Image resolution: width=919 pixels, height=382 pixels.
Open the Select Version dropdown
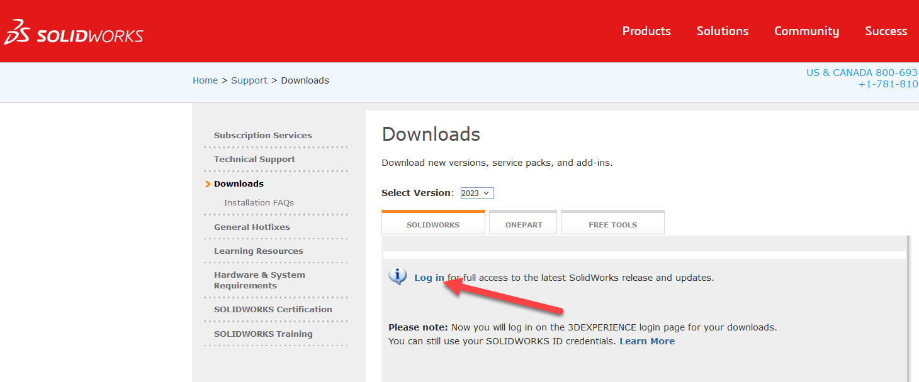click(x=477, y=193)
